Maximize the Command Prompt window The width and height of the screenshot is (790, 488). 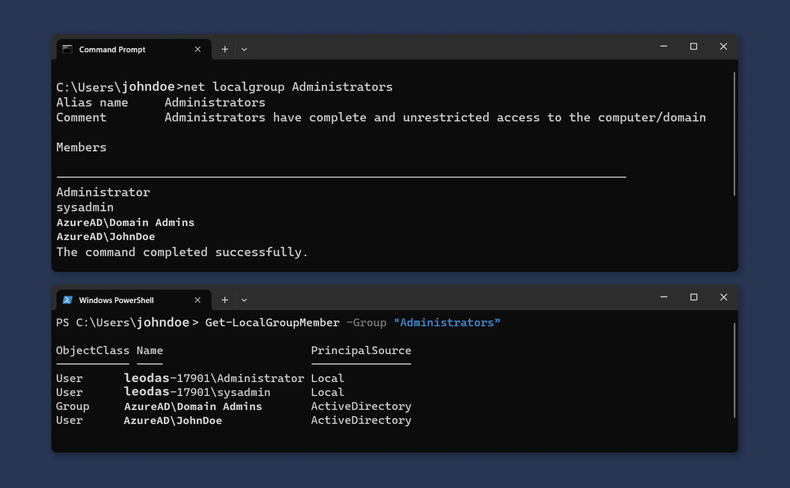[694, 47]
